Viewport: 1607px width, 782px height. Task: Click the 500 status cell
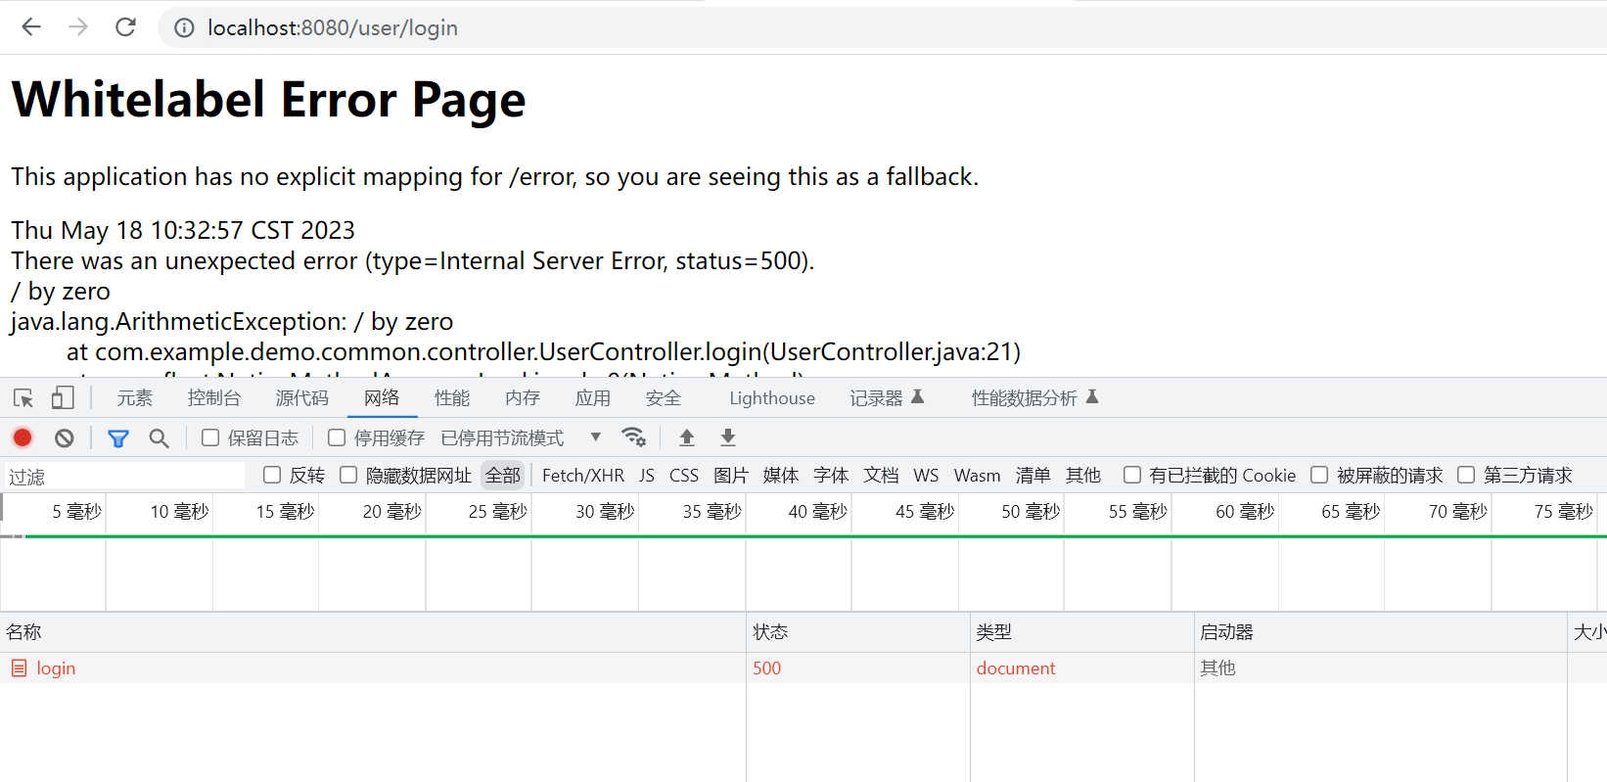click(767, 668)
